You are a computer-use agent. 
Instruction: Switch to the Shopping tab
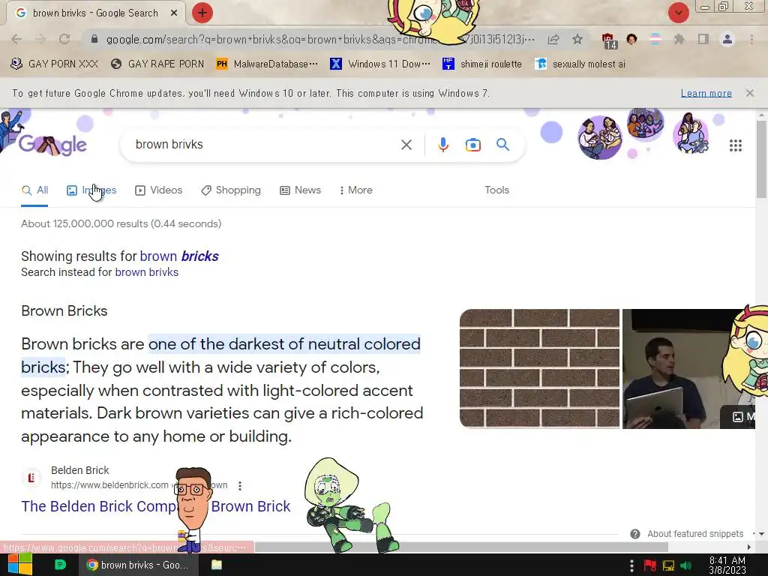coord(231,190)
